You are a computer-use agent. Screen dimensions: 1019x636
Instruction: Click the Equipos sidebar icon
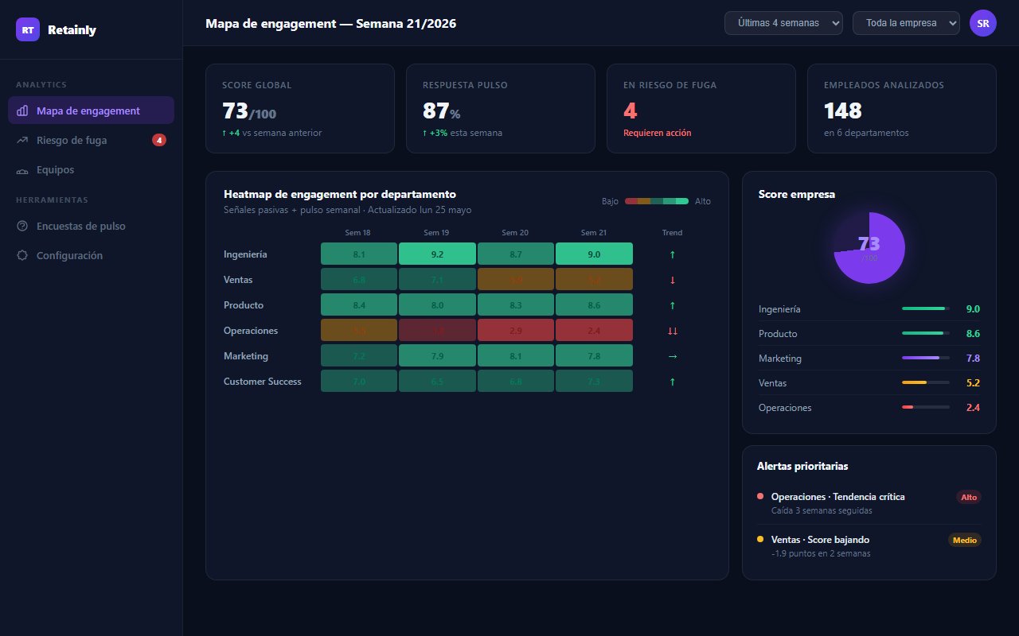coord(22,170)
